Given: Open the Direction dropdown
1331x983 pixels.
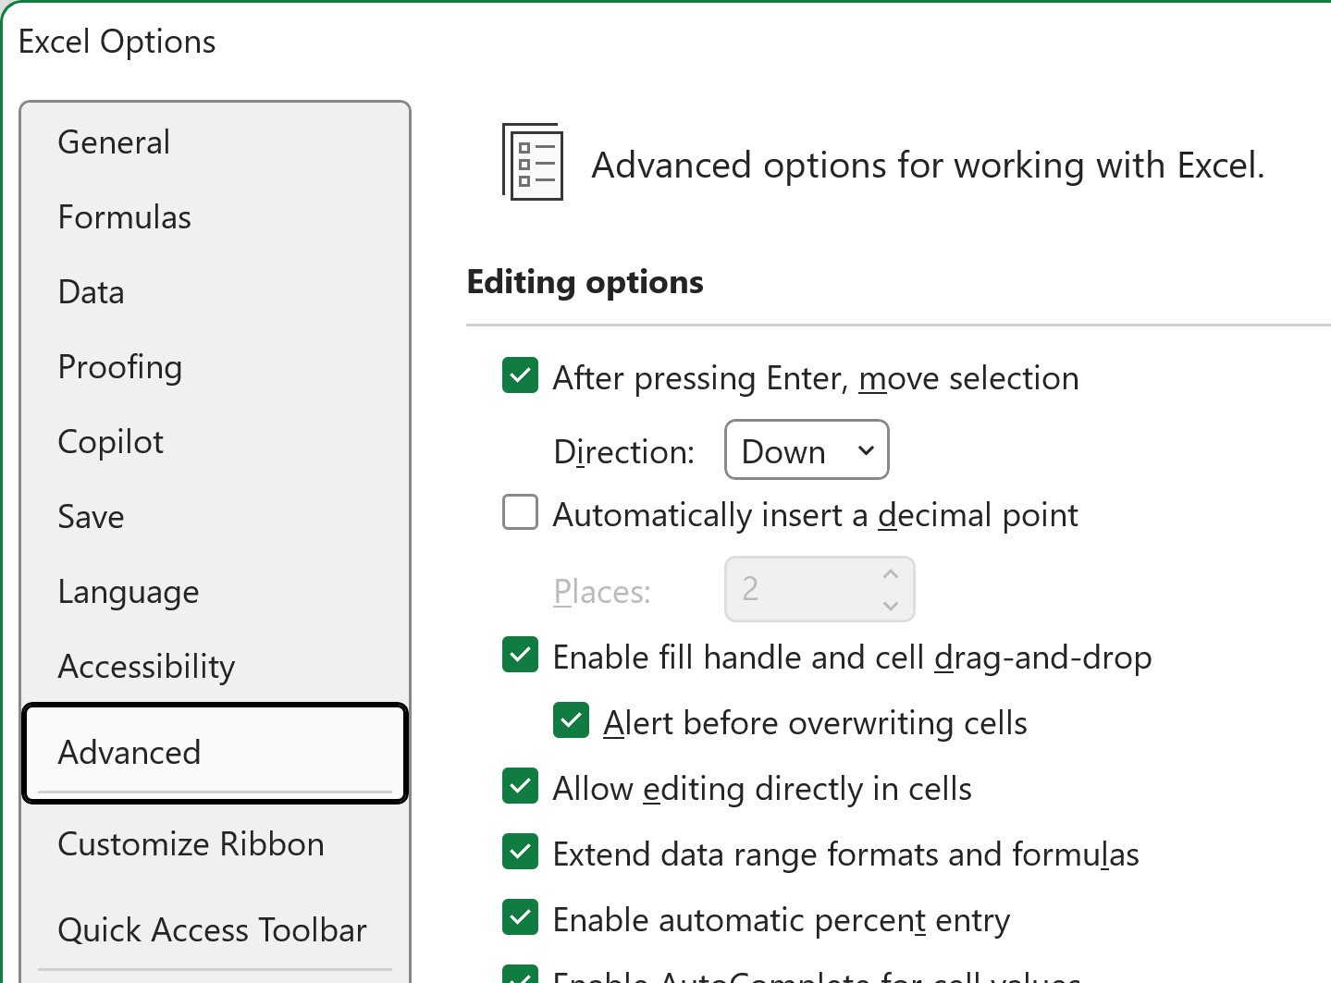Looking at the screenshot, I should (x=806, y=450).
